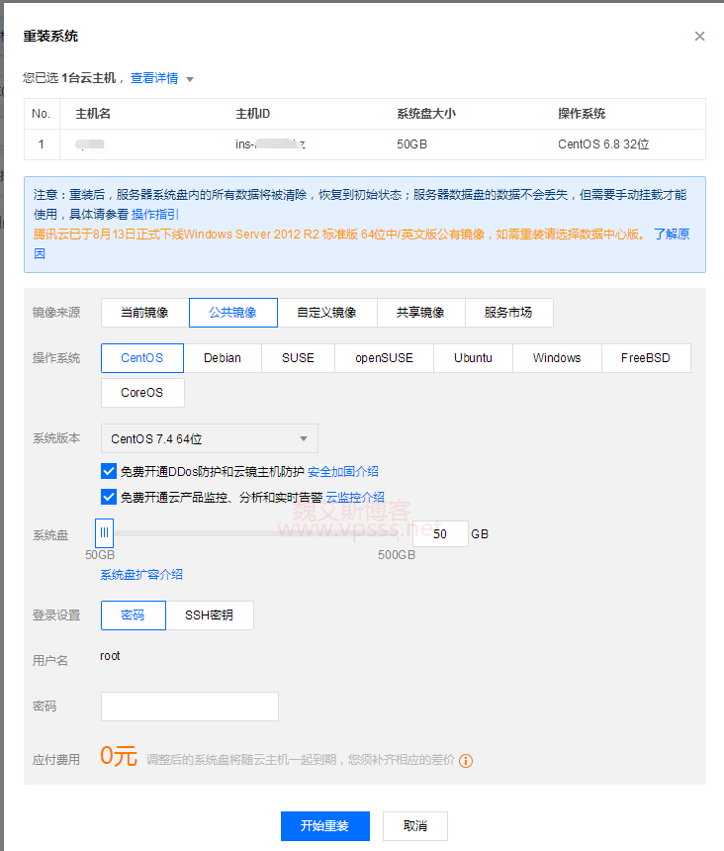Click the info icon beside the fee note
724x851 pixels.
coord(465,761)
